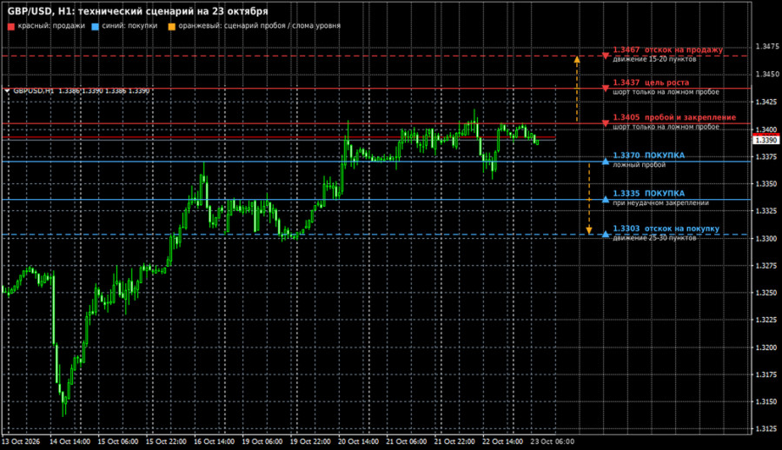Click the blue legend square for покупки
This screenshot has width=782, height=450.
96,26
